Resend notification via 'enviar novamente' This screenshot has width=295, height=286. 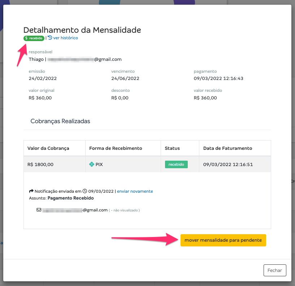135,191
